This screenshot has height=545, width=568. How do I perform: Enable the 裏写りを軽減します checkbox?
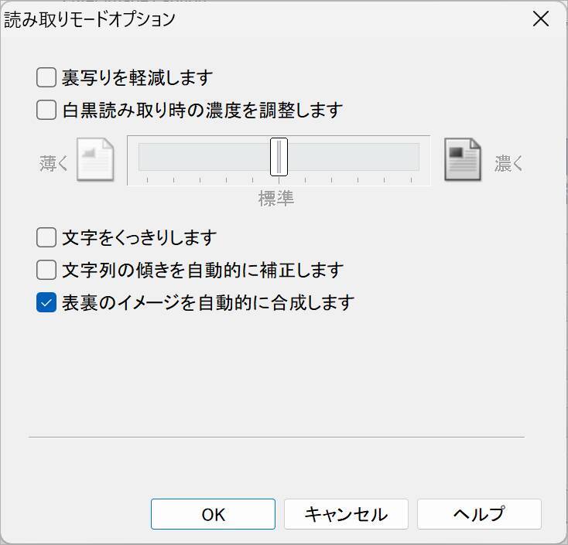click(x=46, y=77)
